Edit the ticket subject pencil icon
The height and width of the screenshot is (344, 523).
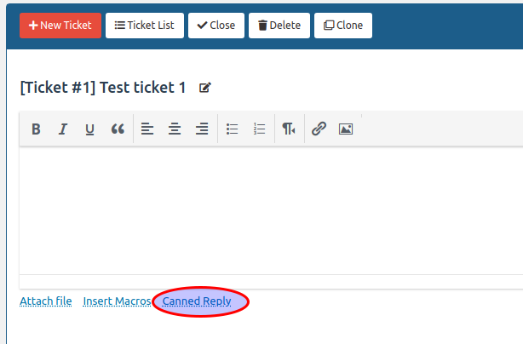tap(204, 88)
